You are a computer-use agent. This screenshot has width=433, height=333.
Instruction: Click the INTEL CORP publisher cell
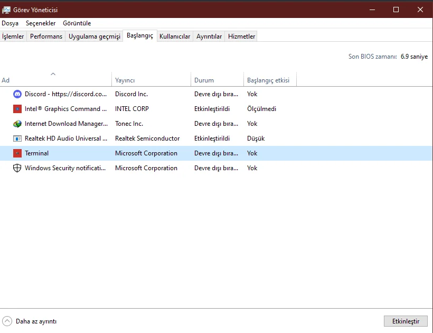pyautogui.click(x=131, y=109)
